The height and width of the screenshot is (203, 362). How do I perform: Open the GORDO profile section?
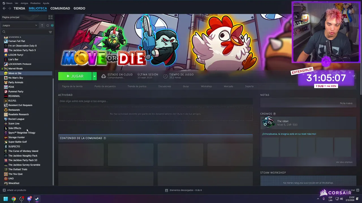[79, 8]
